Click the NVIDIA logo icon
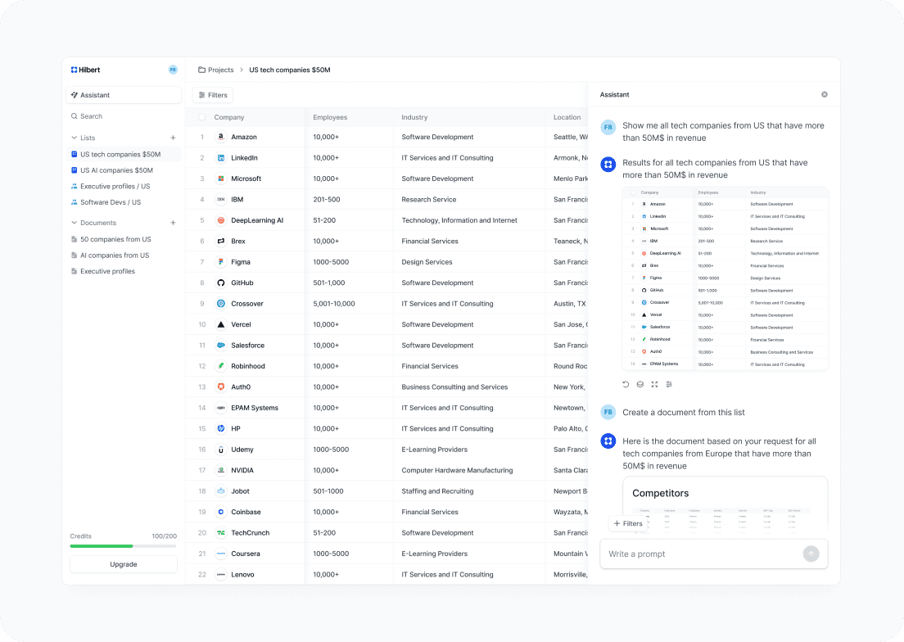 221,470
